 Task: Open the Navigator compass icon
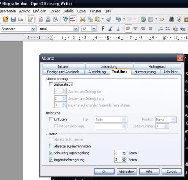pyautogui.click(x=179, y=19)
